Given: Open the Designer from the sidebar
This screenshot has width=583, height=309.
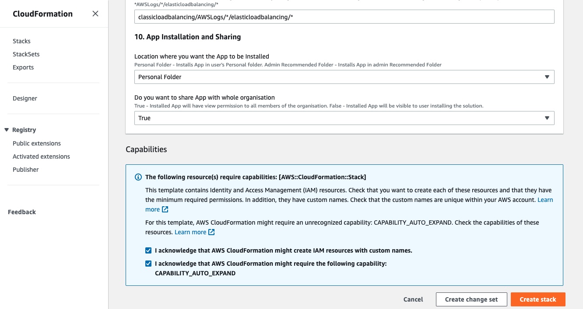Looking at the screenshot, I should (x=25, y=98).
